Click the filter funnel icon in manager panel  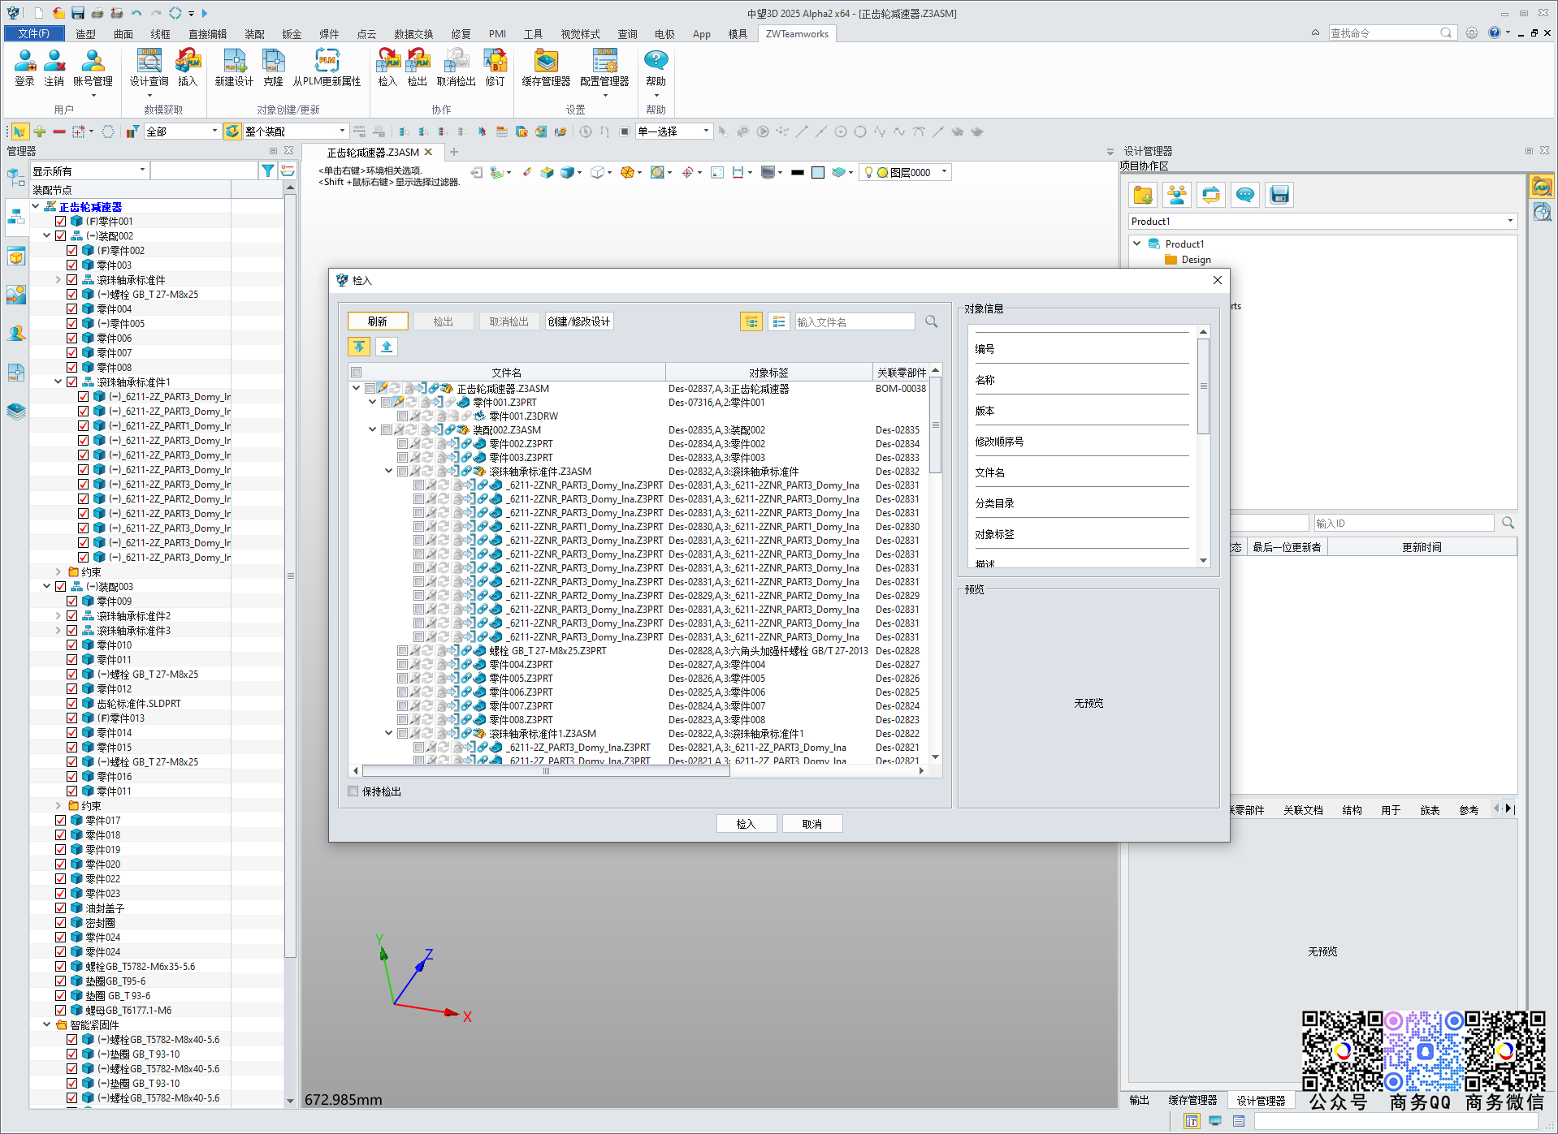tap(267, 170)
